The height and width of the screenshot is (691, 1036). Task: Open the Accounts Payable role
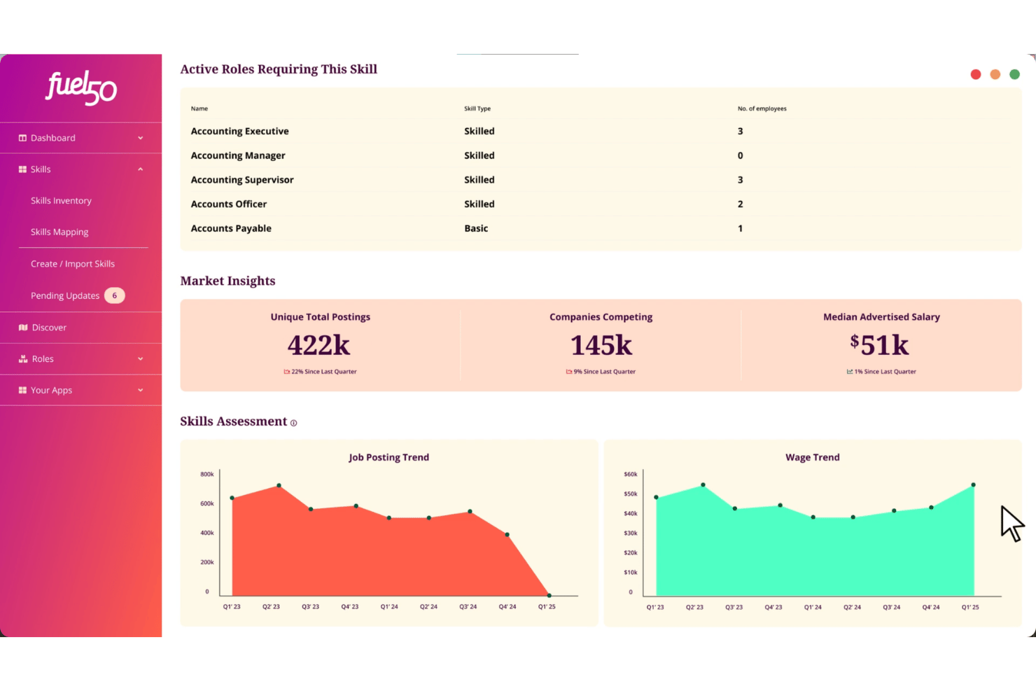click(231, 228)
